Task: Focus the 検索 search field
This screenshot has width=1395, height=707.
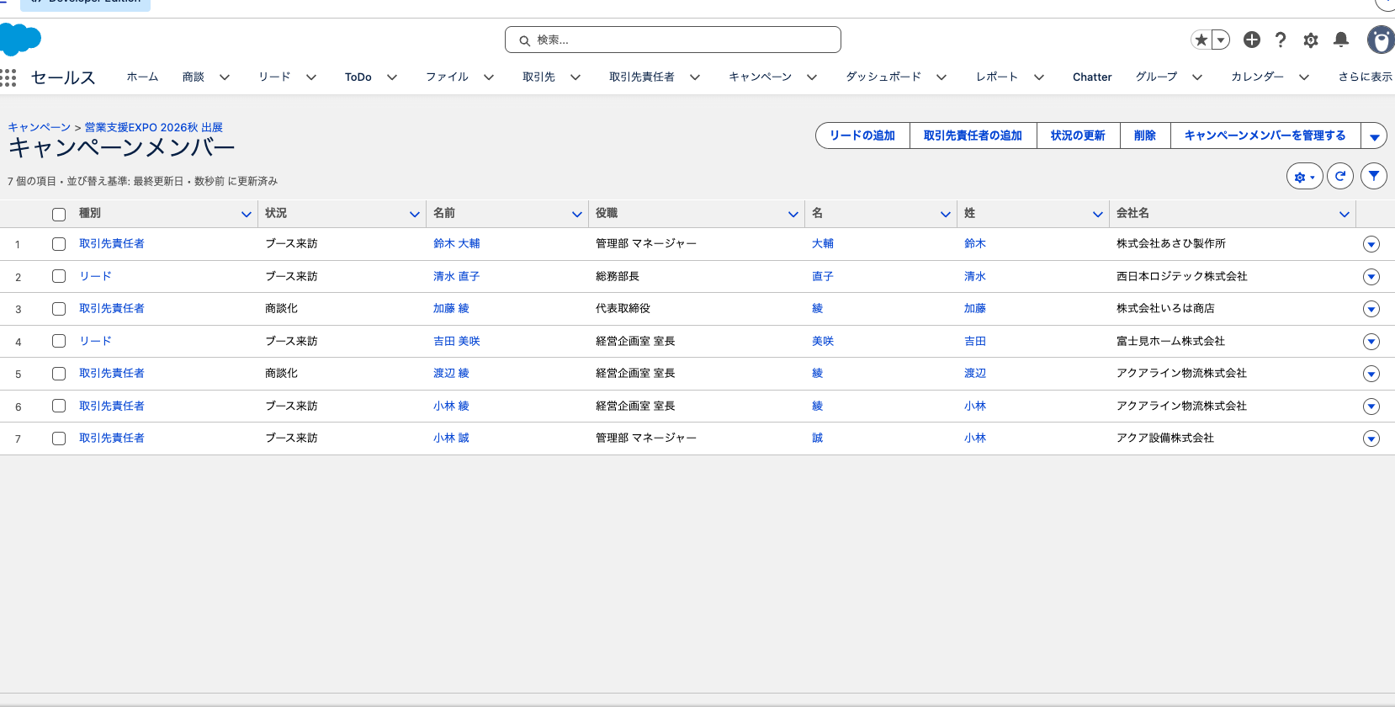Action: point(673,40)
